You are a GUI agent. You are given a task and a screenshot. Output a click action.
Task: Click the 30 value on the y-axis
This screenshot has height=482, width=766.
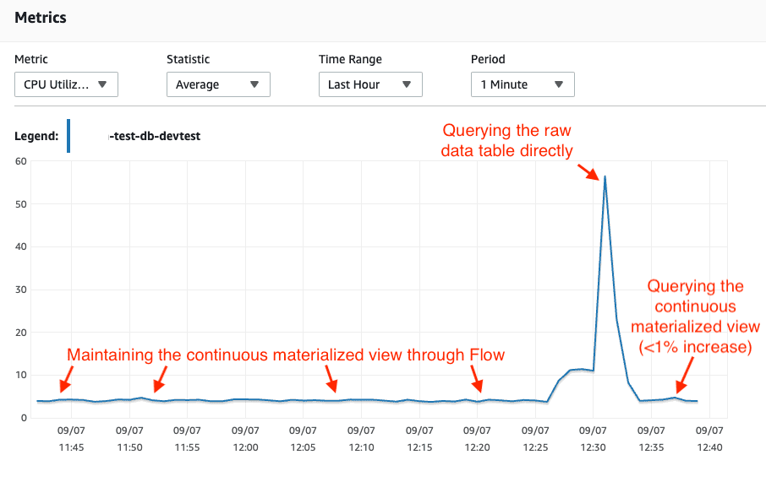click(21, 290)
